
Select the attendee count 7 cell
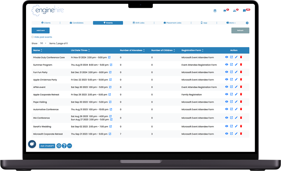coord(121,134)
